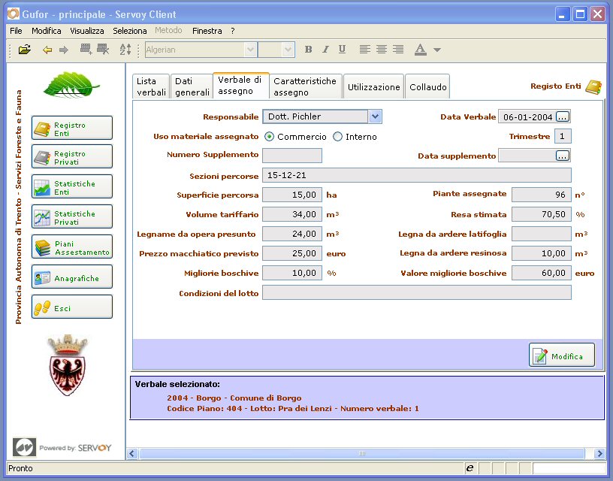Open the Data supplemento date picker
This screenshot has height=481, width=613.
pyautogui.click(x=562, y=156)
